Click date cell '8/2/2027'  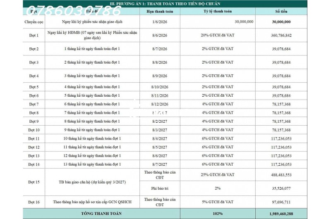(x=160, y=121)
